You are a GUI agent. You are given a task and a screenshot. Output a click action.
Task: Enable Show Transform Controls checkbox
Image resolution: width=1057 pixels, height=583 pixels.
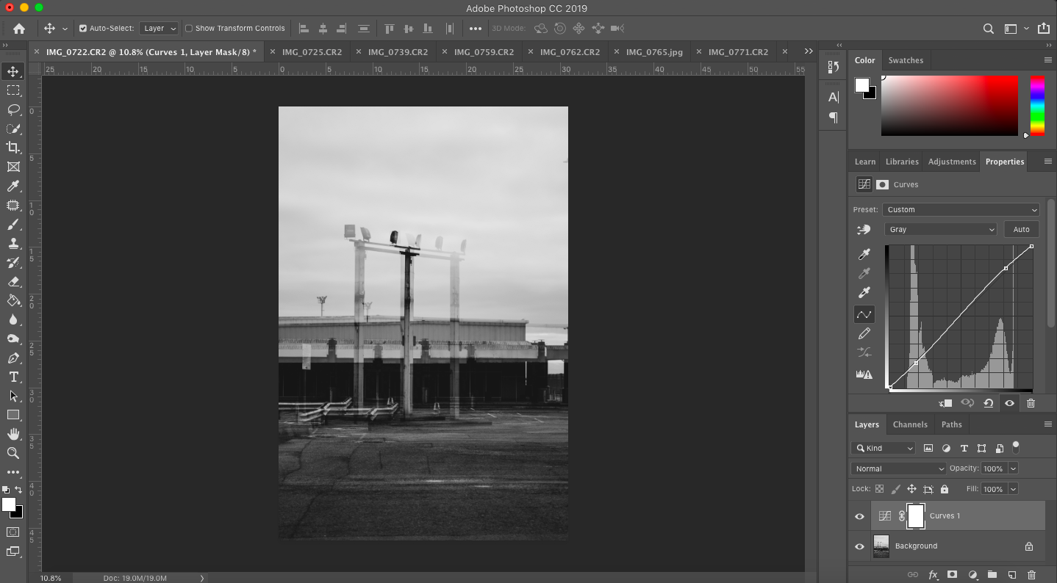(x=189, y=29)
